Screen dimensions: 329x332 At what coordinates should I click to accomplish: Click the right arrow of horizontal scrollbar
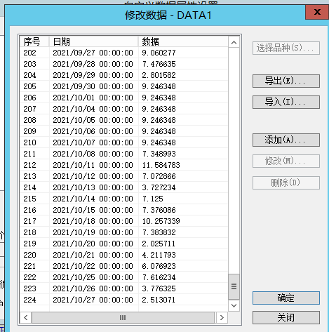(x=222, y=317)
